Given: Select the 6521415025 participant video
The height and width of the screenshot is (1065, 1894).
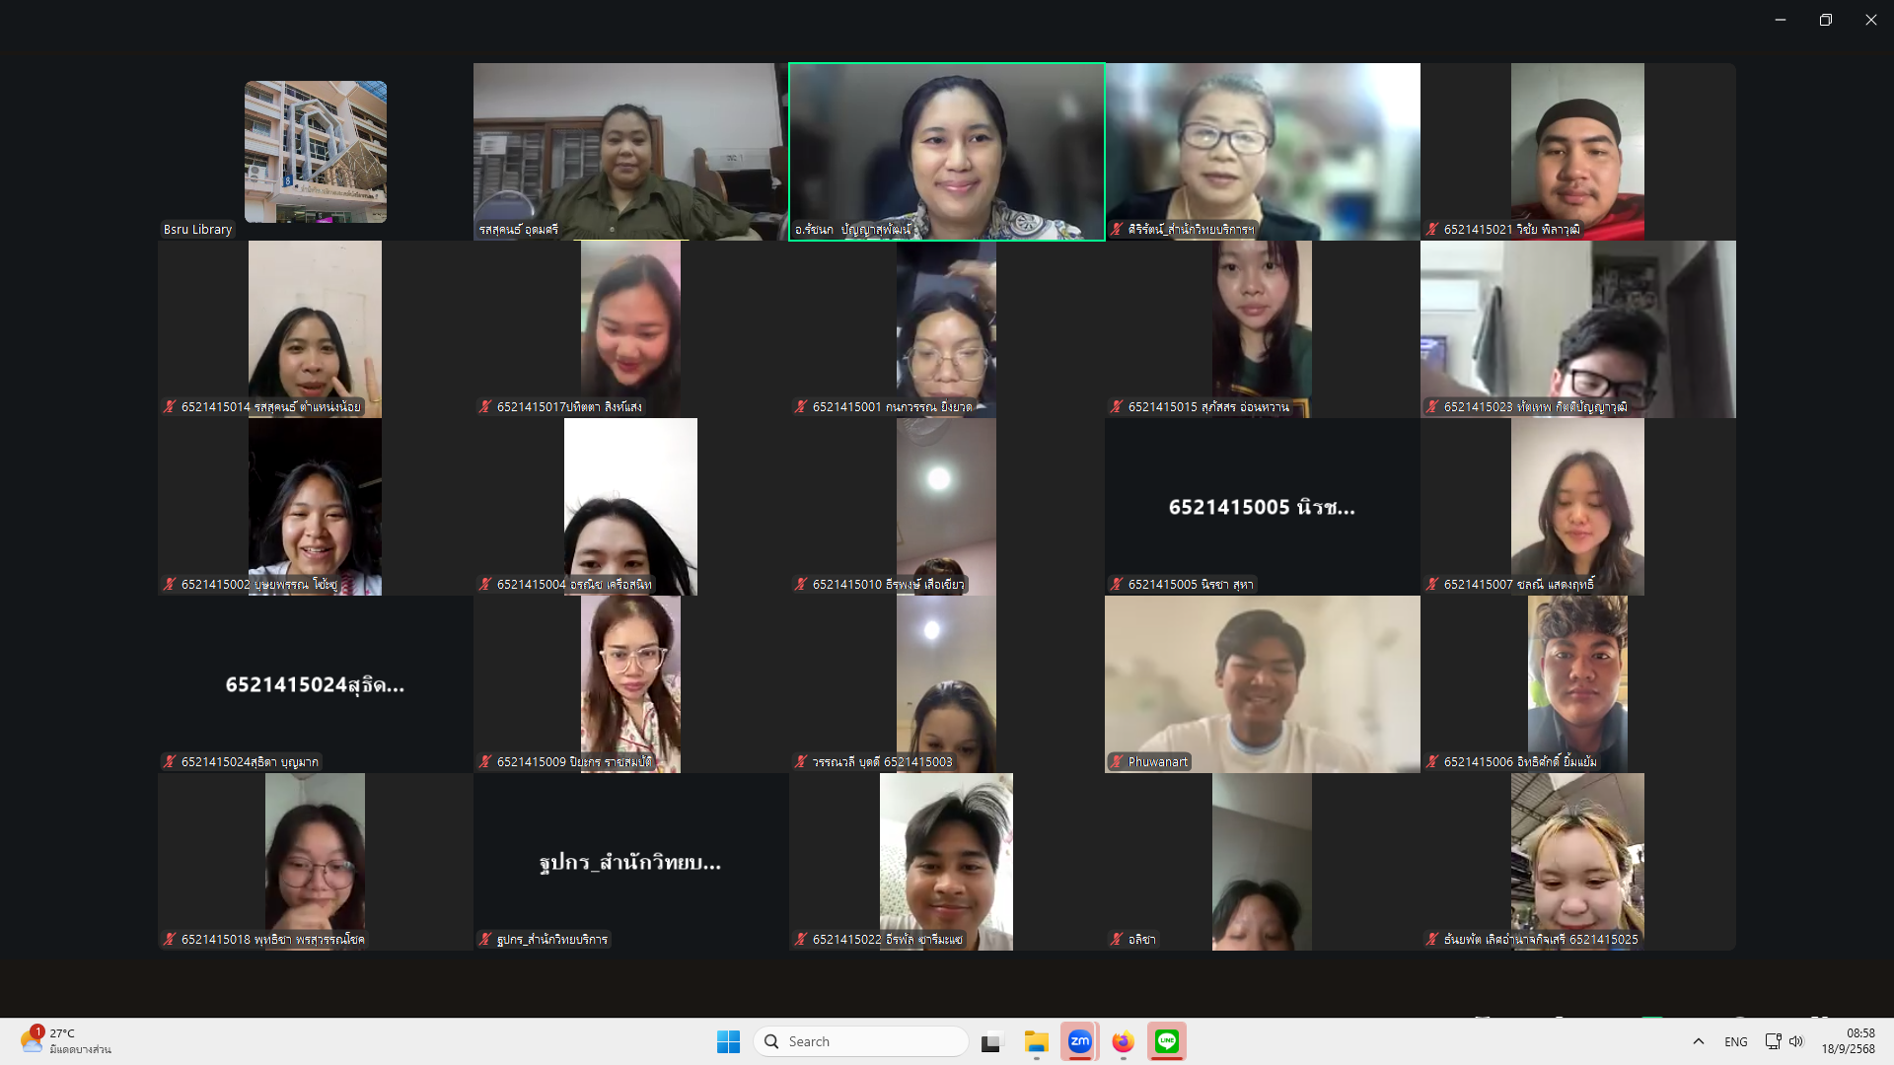Looking at the screenshot, I should tap(1578, 862).
